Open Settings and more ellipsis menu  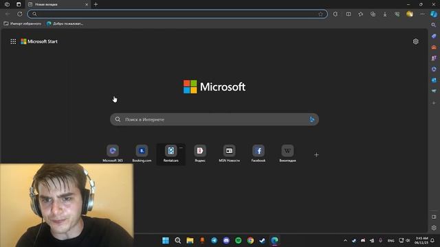coord(422,14)
